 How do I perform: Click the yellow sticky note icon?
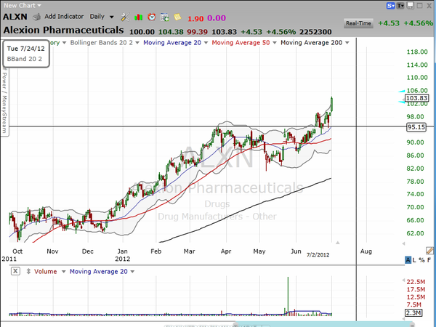point(177,17)
